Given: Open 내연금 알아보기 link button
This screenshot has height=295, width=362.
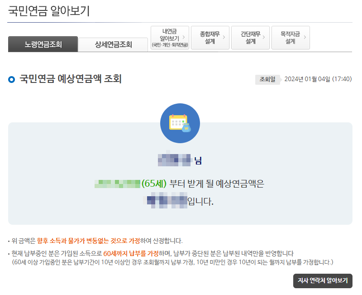Looking at the screenshot, I should pos(170,38).
